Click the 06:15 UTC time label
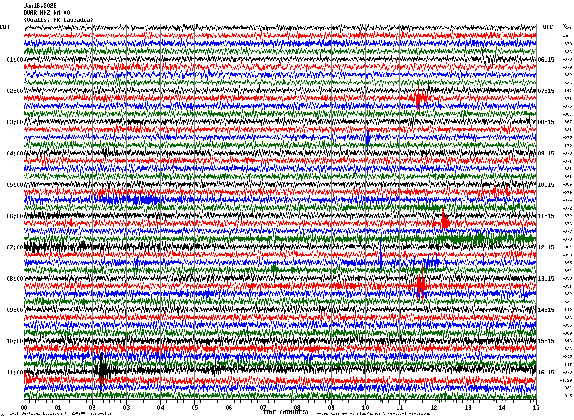Viewport: 574px width, 420px height. click(546, 60)
